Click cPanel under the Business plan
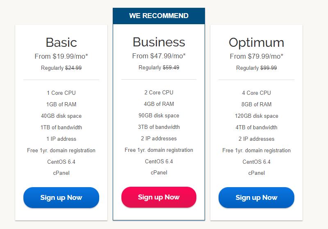 point(159,172)
